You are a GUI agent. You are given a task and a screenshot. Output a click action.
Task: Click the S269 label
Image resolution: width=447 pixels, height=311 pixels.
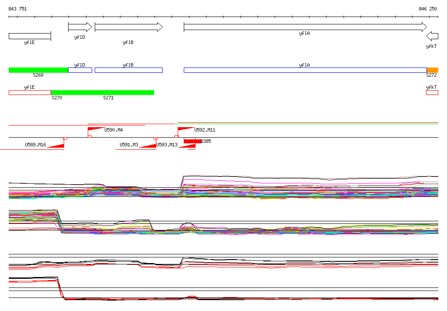point(38,75)
